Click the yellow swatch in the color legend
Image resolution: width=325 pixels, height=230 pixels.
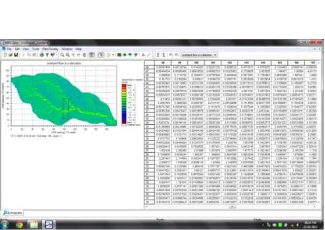[x=124, y=93]
